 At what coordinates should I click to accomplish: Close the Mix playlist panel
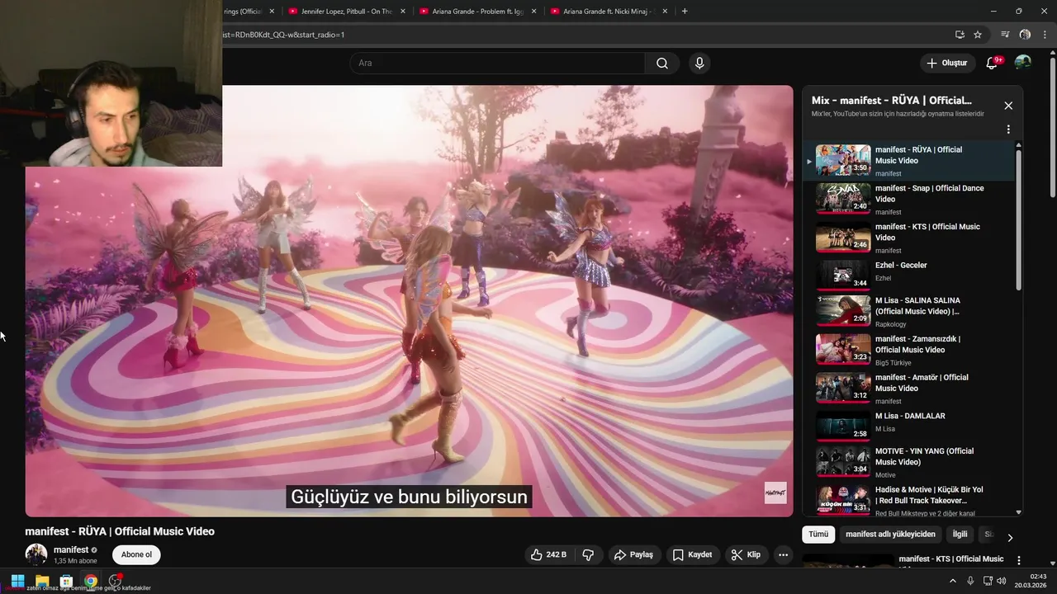pyautogui.click(x=1008, y=106)
